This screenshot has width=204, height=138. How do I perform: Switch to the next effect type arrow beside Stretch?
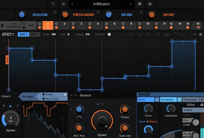75,95
